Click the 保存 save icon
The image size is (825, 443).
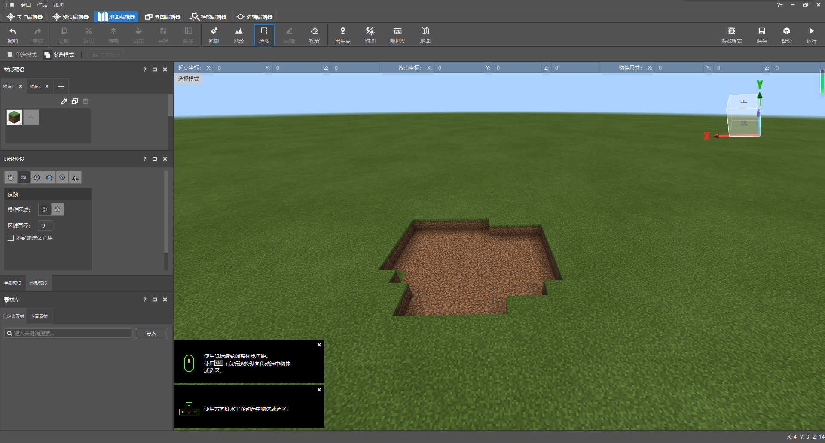point(761,35)
